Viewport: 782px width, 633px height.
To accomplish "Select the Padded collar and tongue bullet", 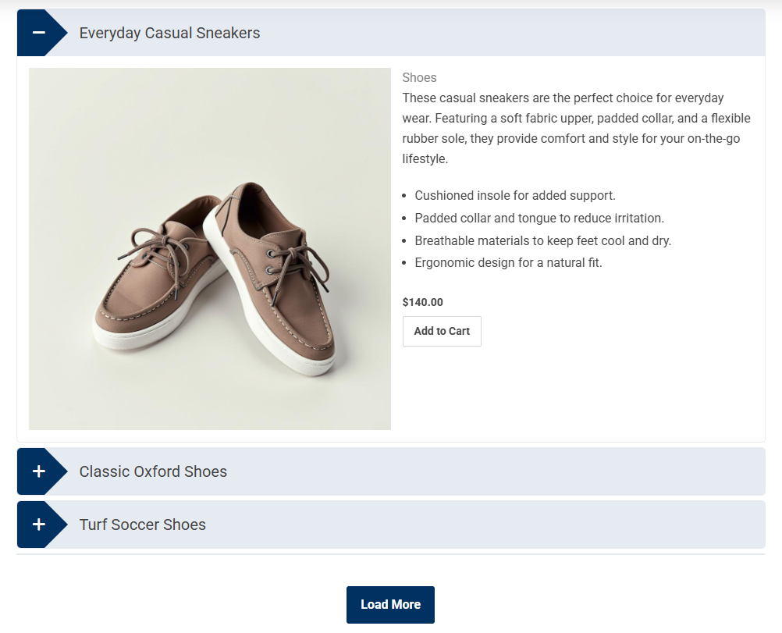I will coord(539,218).
